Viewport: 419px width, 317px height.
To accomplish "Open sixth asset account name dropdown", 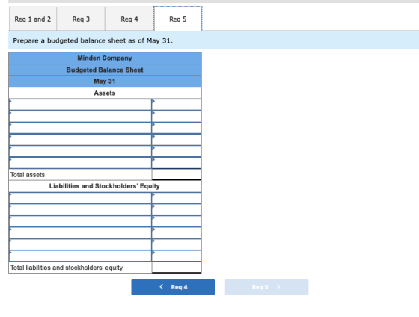I will pyautogui.click(x=80, y=163).
